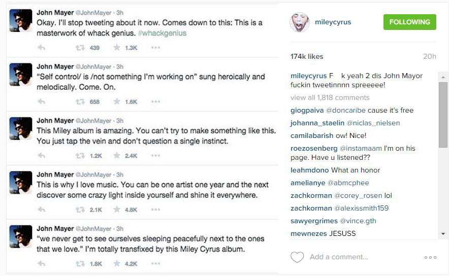The image size is (449, 276).
Task: Retweet the tweet with 1.8K retweets
Action: [x=80, y=264]
